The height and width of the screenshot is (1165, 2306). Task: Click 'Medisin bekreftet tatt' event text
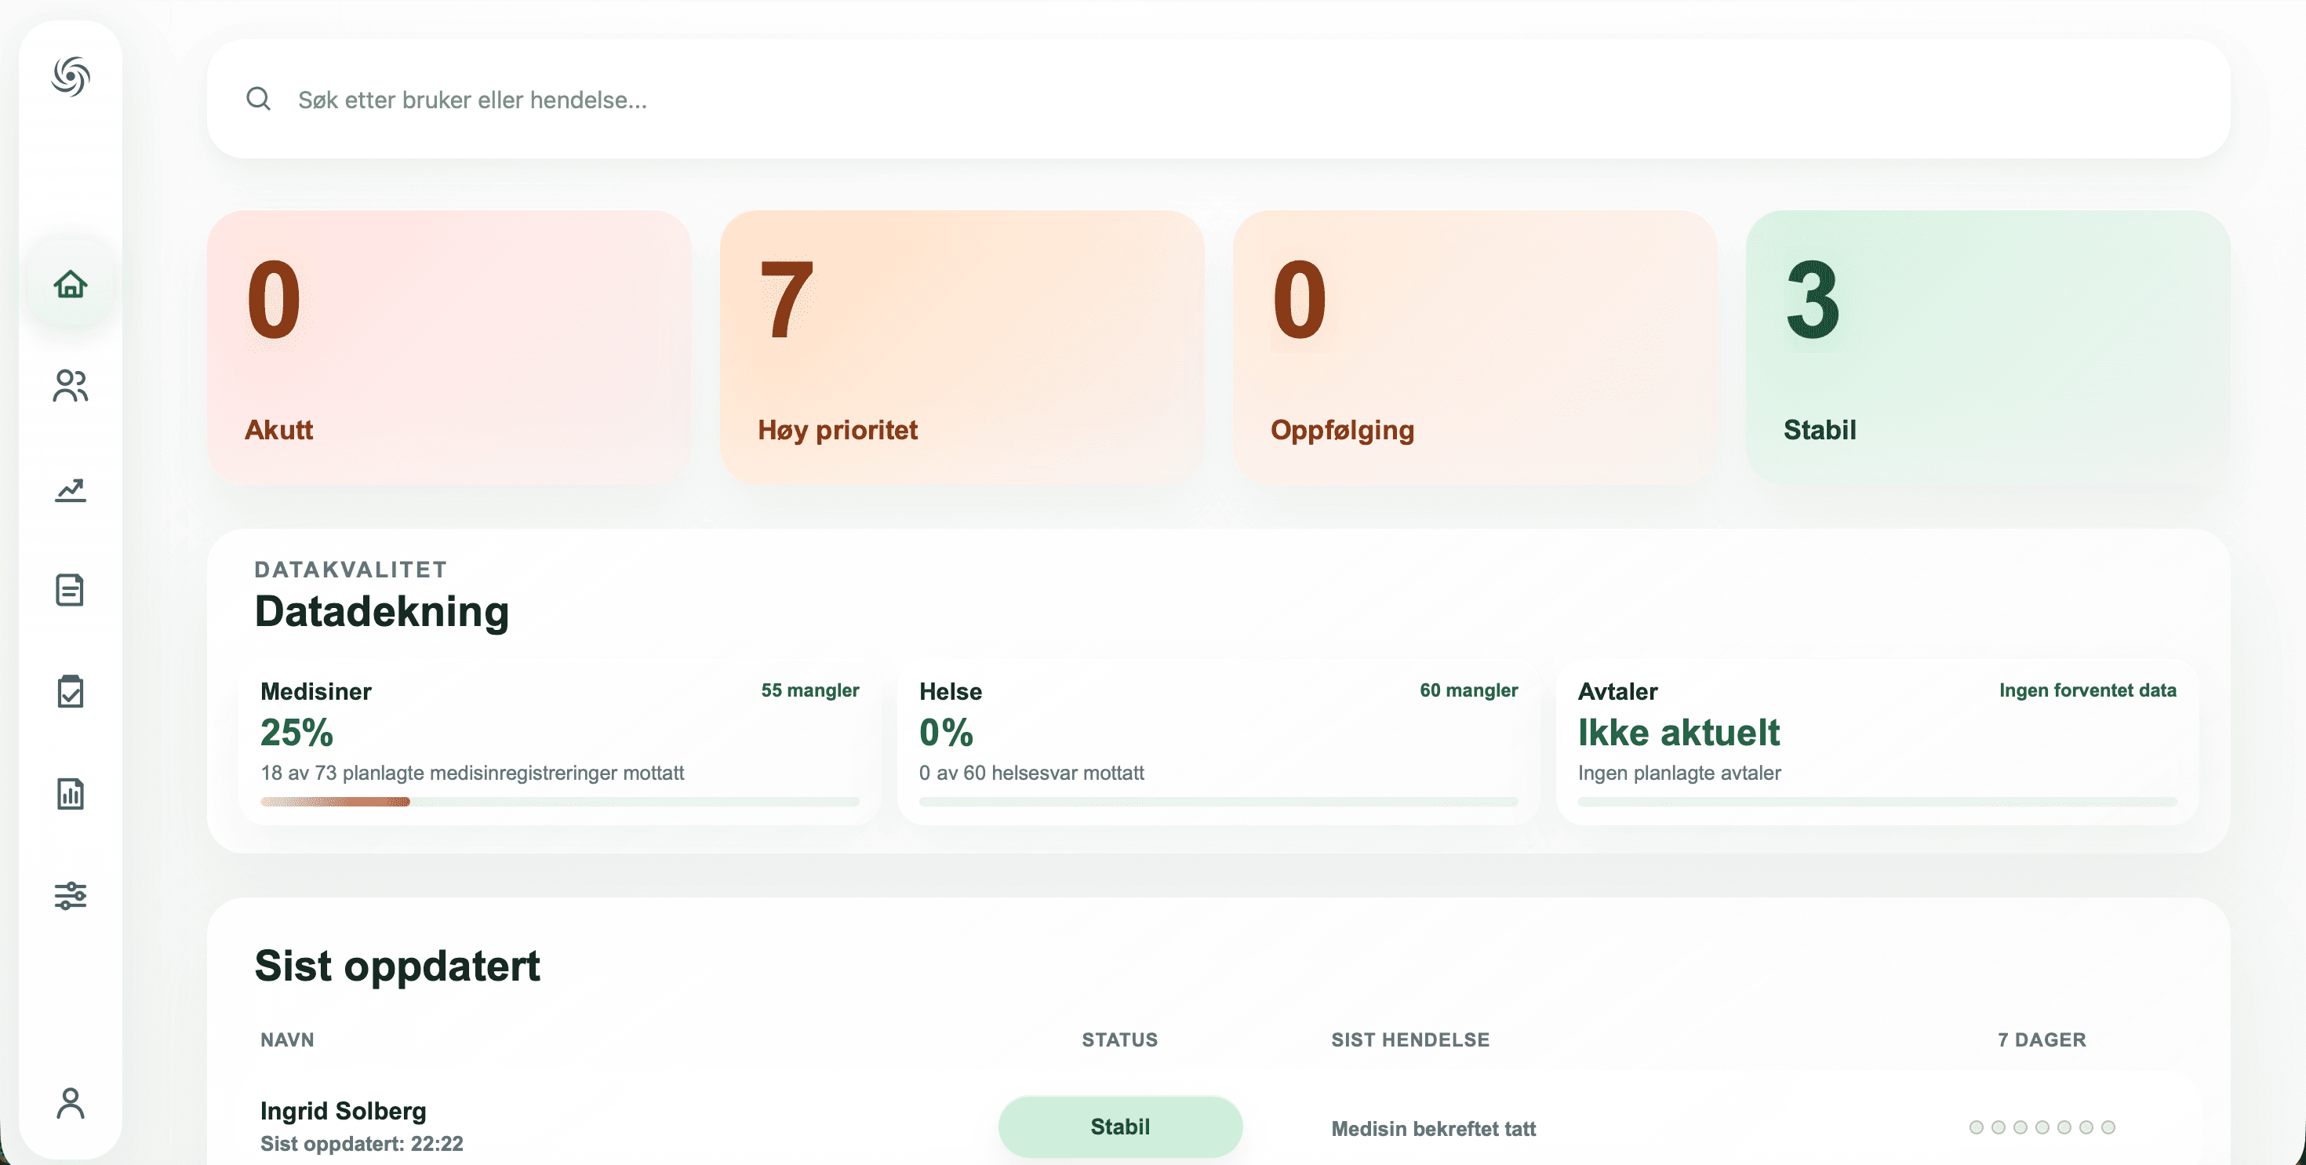1433,1128
